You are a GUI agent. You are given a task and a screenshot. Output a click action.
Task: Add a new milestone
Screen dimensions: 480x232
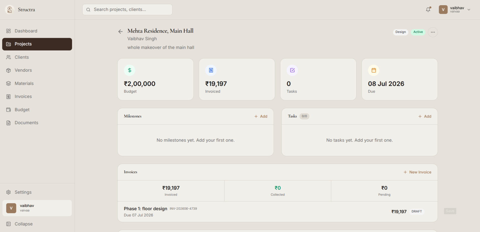tap(261, 116)
